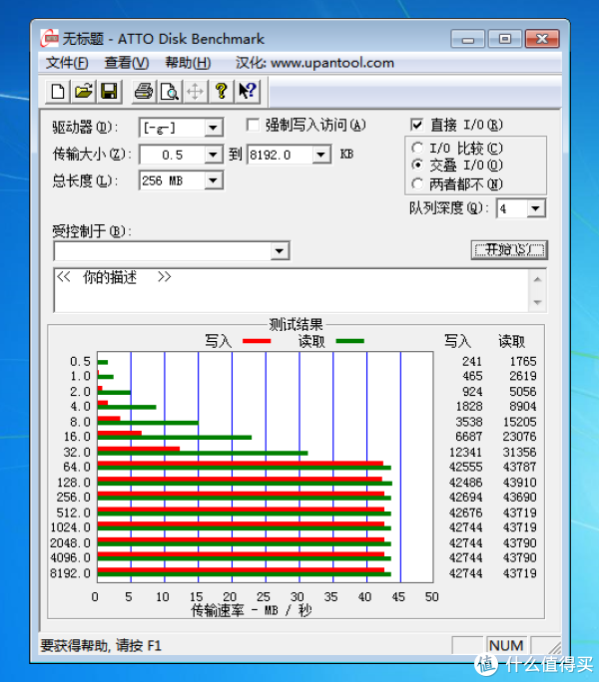The width and height of the screenshot is (599, 682).
Task: Expand the drive [-g-] dropdown
Action: 213,128
